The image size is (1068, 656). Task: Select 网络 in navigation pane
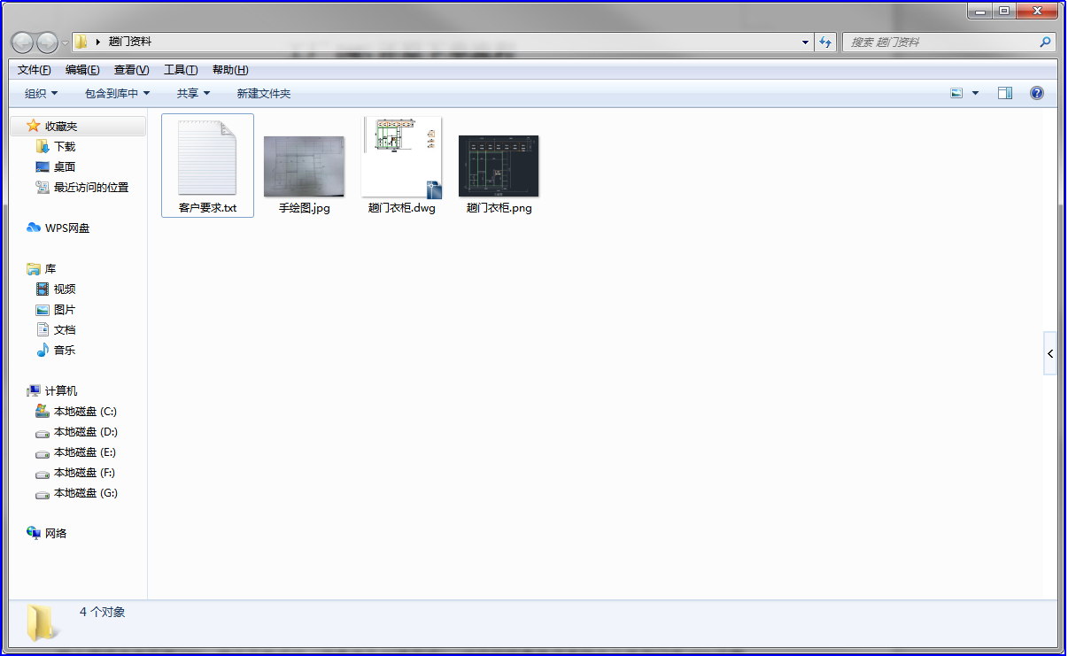point(56,534)
